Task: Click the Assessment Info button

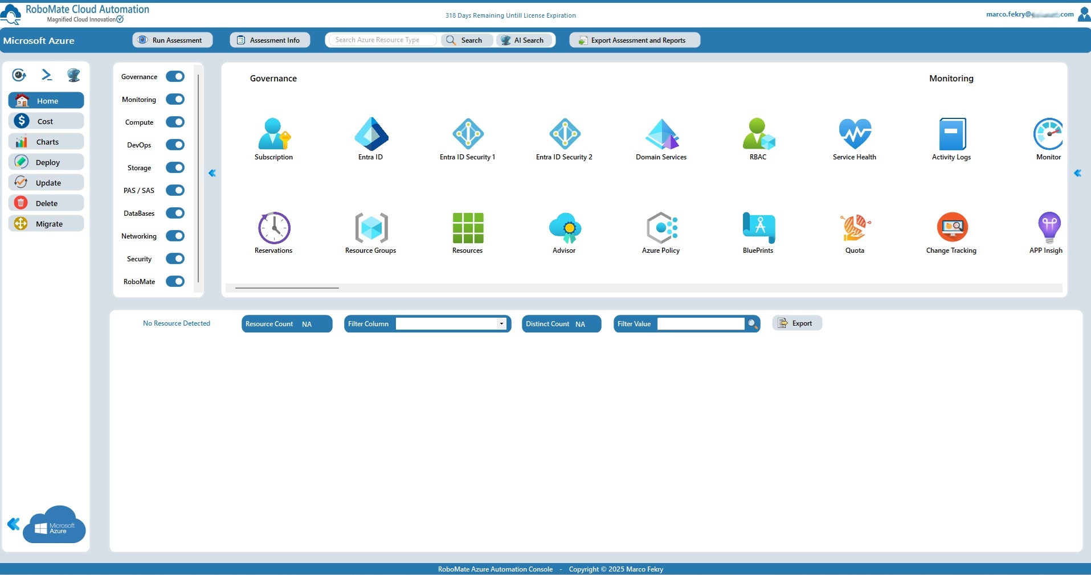Action: click(270, 40)
